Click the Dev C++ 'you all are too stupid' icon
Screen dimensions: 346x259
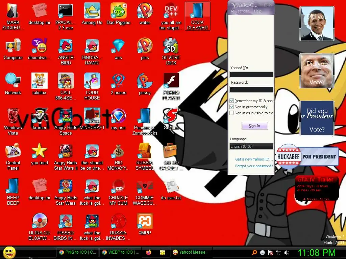(171, 17)
